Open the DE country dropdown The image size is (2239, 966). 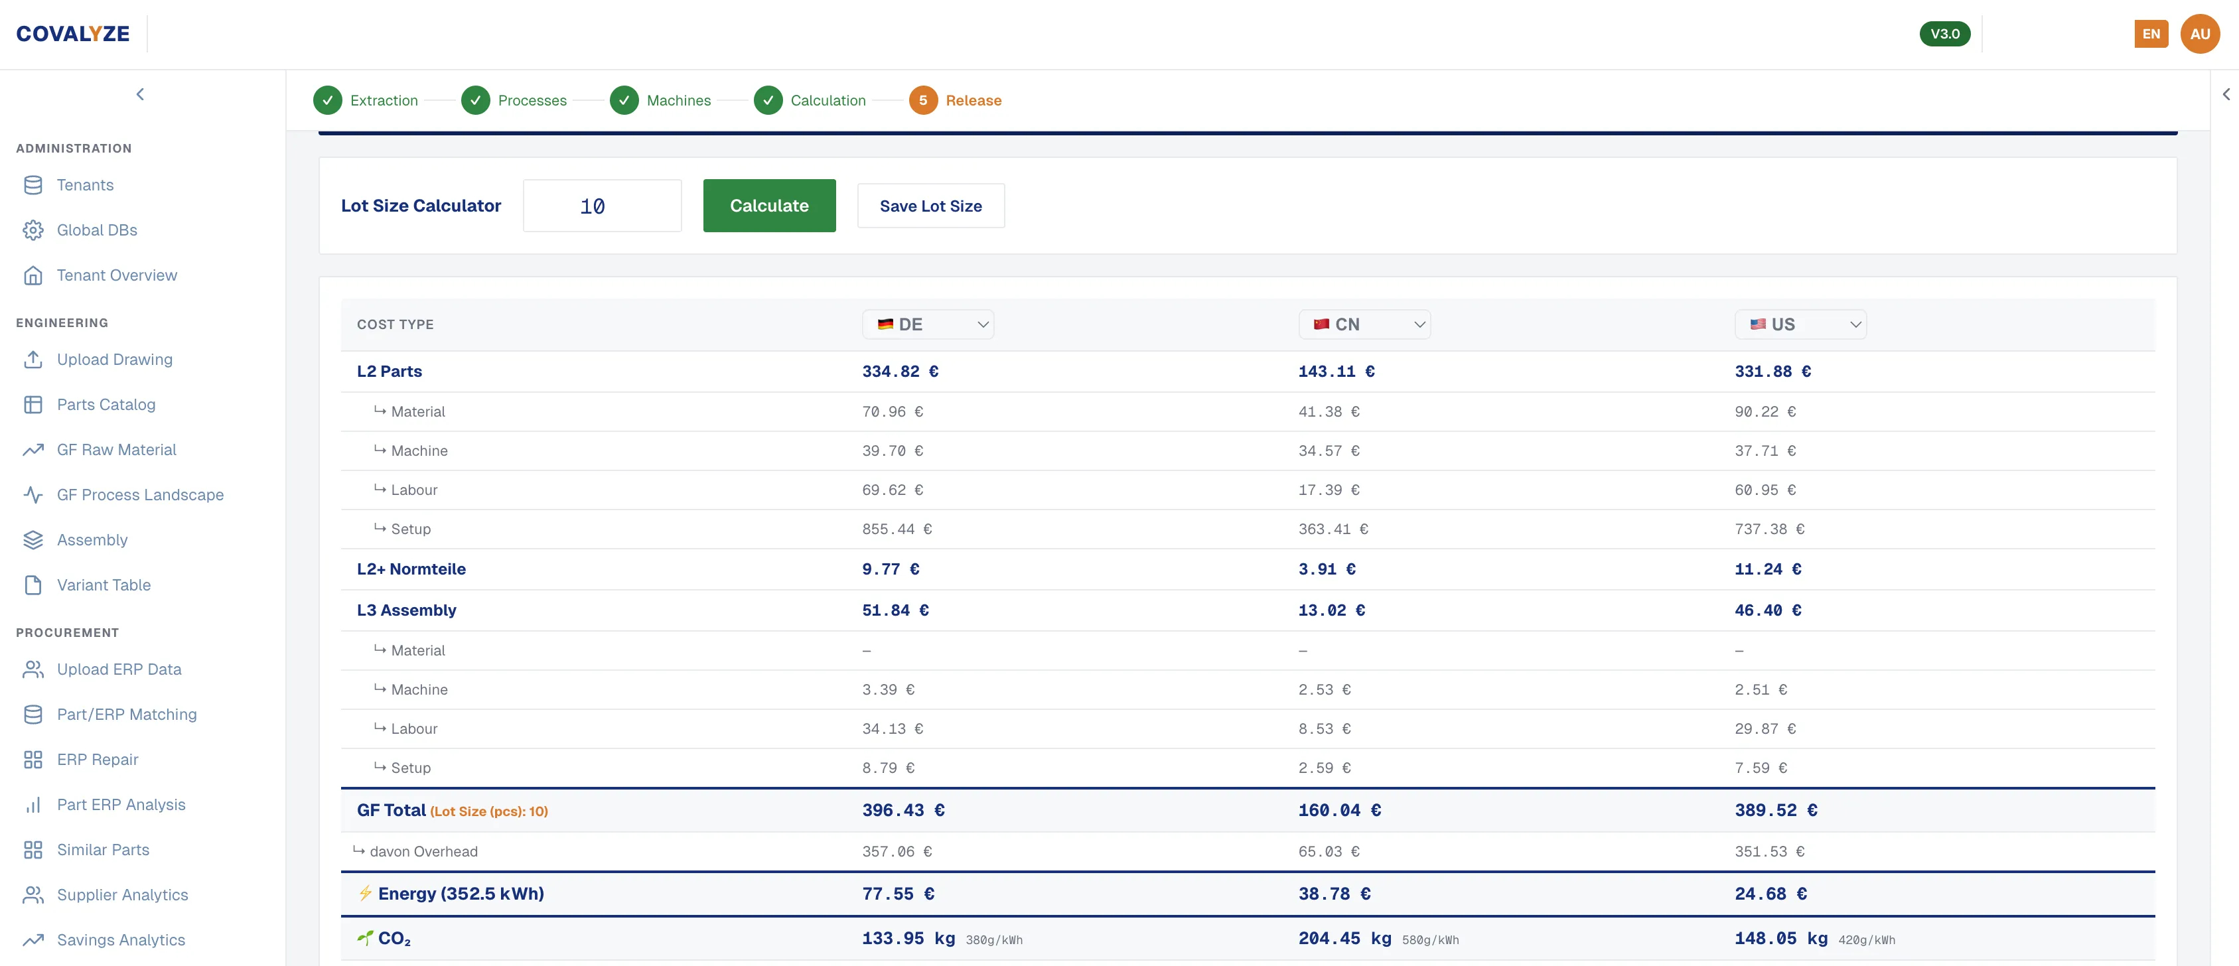click(928, 325)
